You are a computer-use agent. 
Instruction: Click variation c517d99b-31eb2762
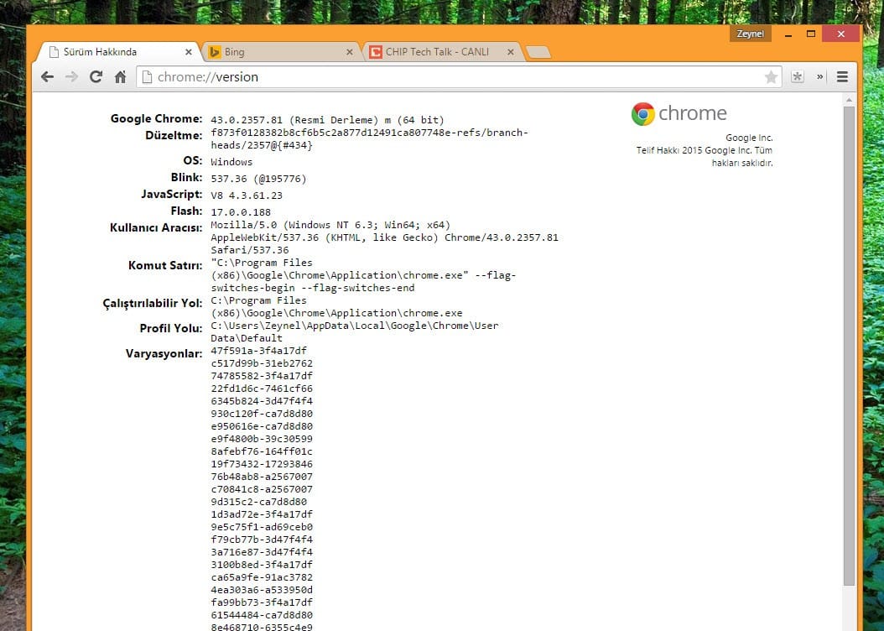point(262,363)
